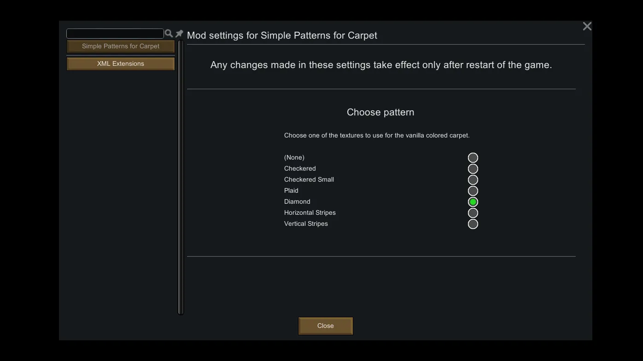Open the Simple Patterns for Carpet mod entry
Viewport: 643px width, 361px height.
(x=121, y=46)
